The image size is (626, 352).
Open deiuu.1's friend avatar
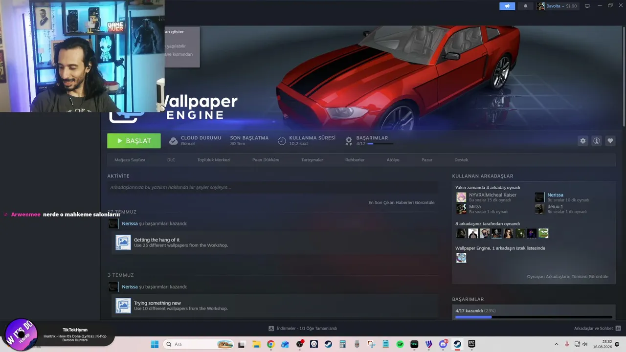(539, 209)
